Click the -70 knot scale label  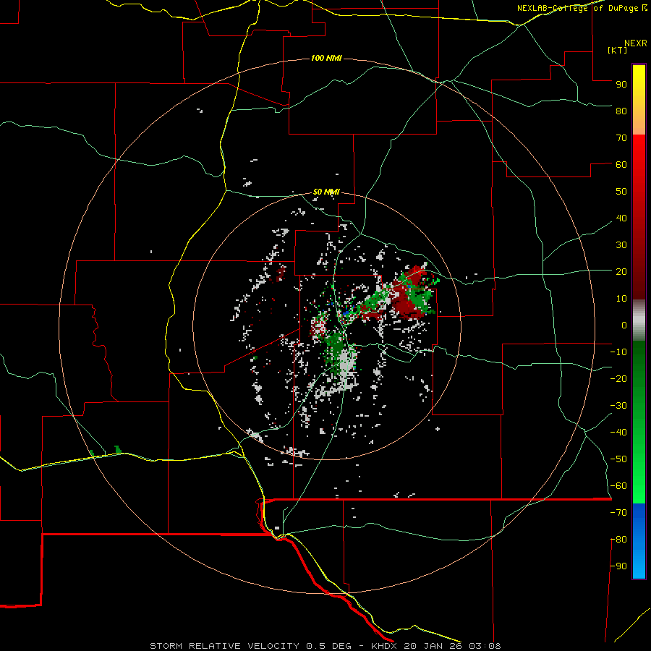click(x=618, y=512)
